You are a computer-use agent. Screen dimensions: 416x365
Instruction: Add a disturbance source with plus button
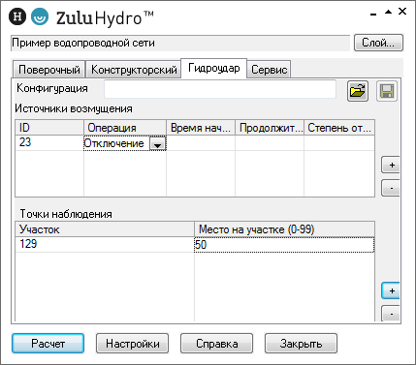tap(391, 165)
